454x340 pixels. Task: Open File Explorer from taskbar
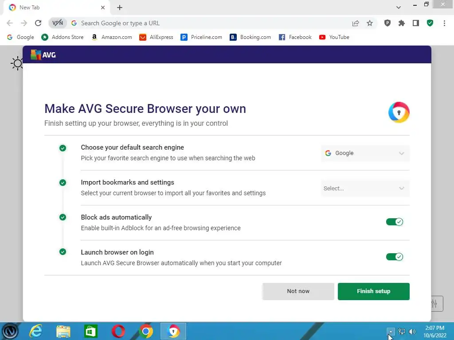(x=63, y=331)
